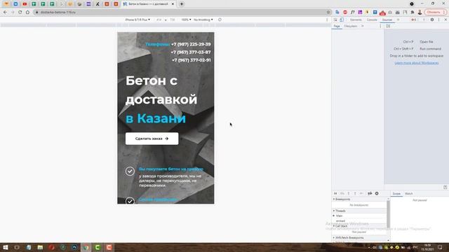Click the device width input field
This screenshot has height=252, width=449.
159,20
